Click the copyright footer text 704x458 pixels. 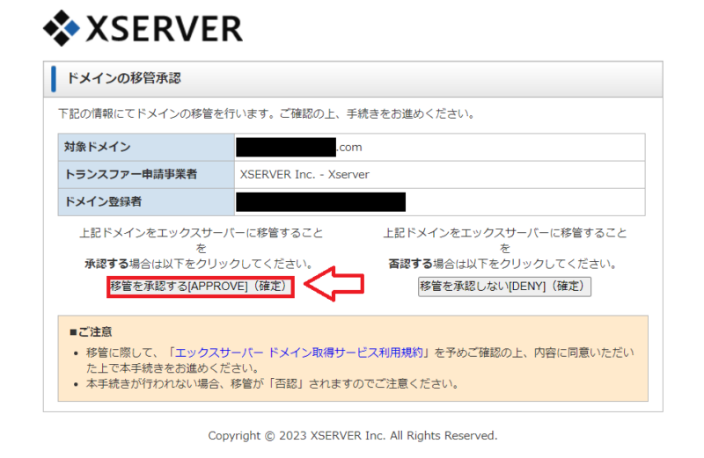(x=352, y=435)
